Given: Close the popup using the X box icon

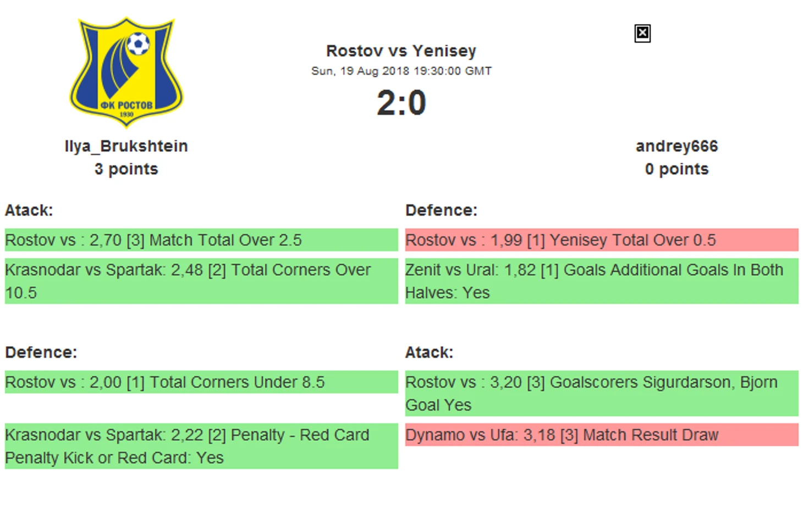Looking at the screenshot, I should click(642, 34).
